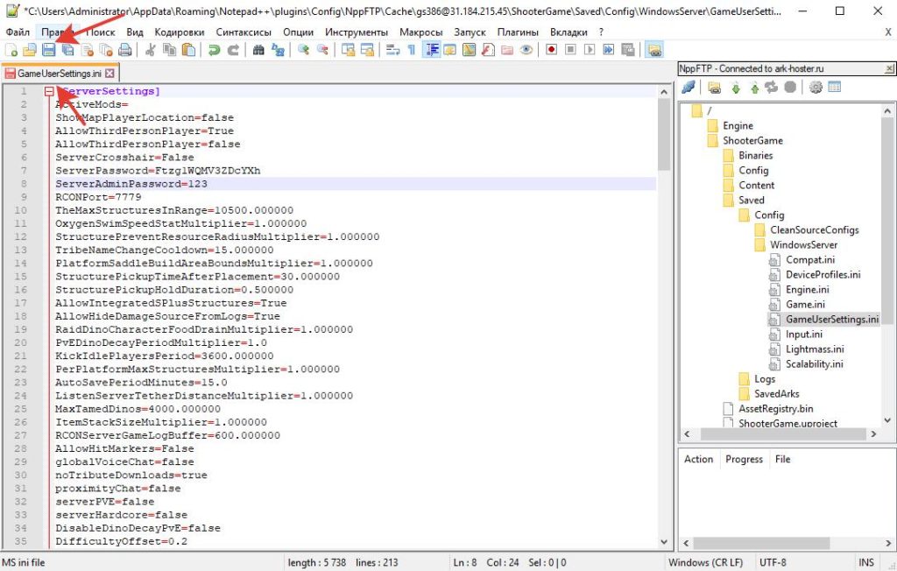Select Engine.ini in the FTP tree
This screenshot has height=571, width=897.
point(807,290)
